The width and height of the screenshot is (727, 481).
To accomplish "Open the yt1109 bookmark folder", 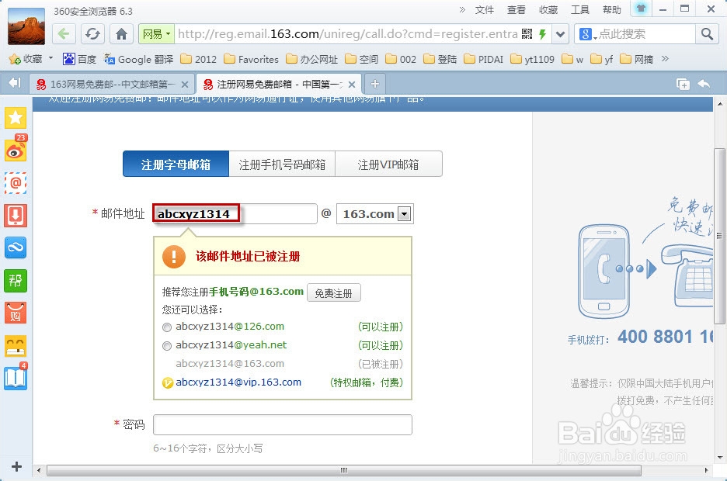I will (532, 59).
